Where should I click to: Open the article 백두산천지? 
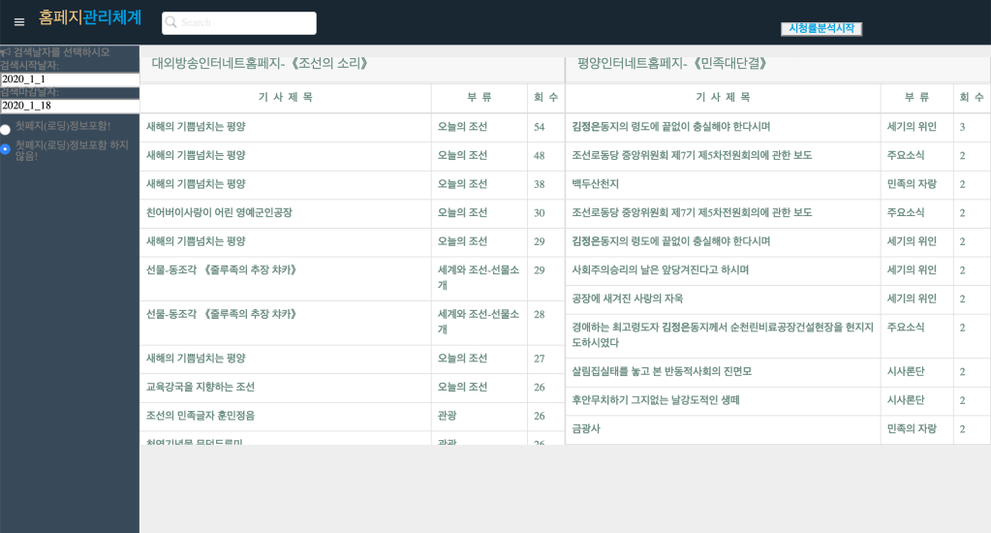[x=595, y=184]
